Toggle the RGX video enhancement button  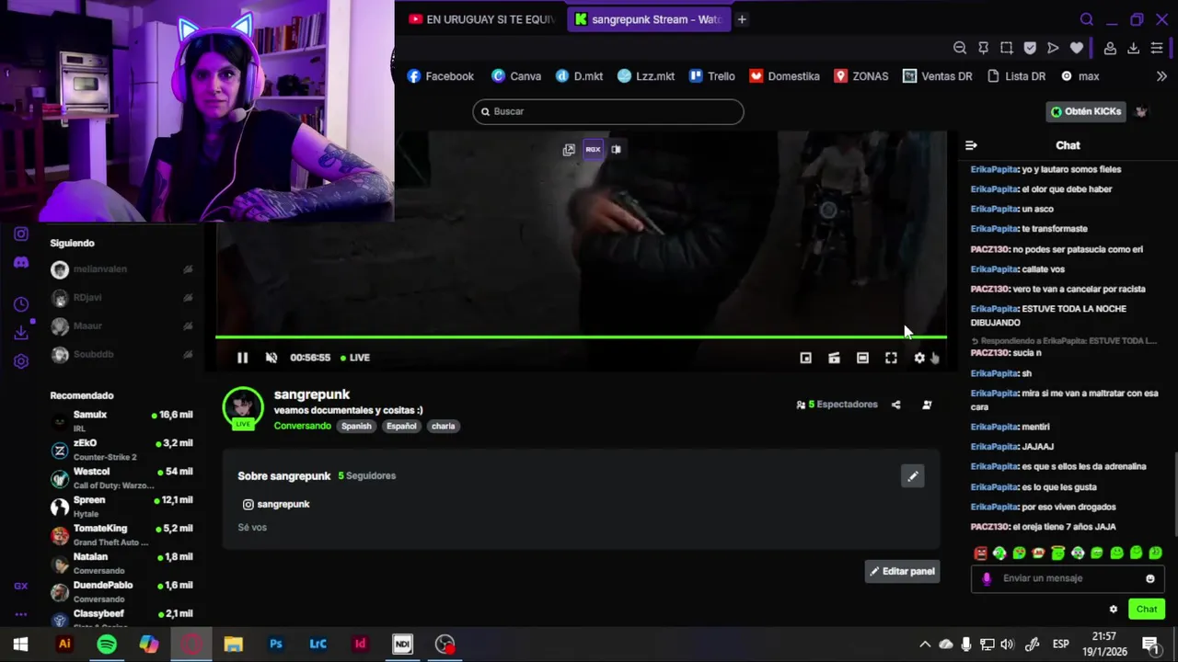tap(593, 149)
